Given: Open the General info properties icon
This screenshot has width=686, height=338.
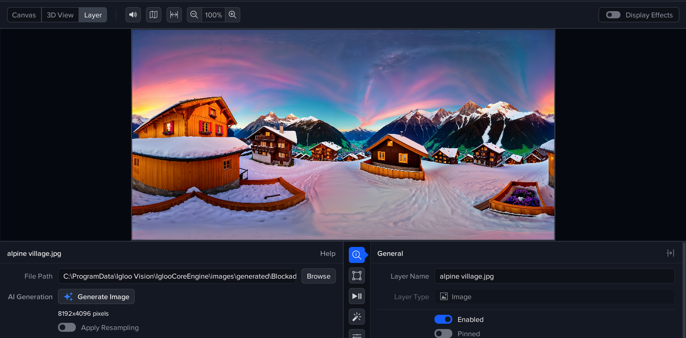Looking at the screenshot, I should click(356, 255).
